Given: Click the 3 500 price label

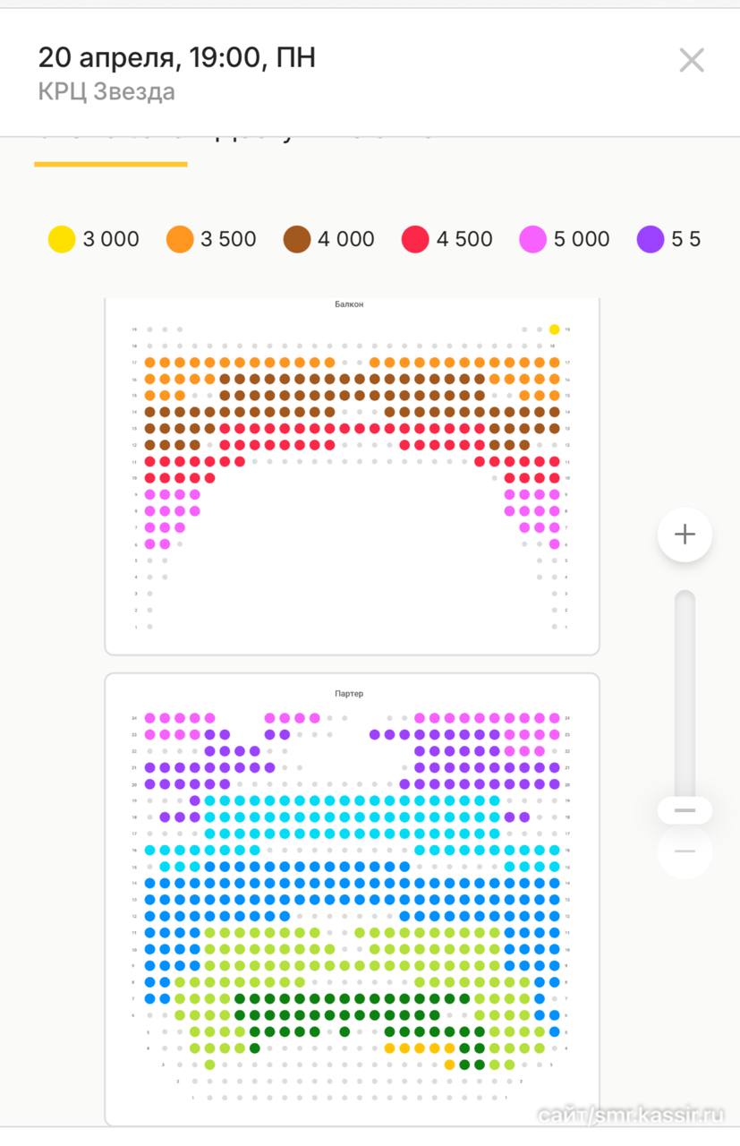Looking at the screenshot, I should point(228,239).
